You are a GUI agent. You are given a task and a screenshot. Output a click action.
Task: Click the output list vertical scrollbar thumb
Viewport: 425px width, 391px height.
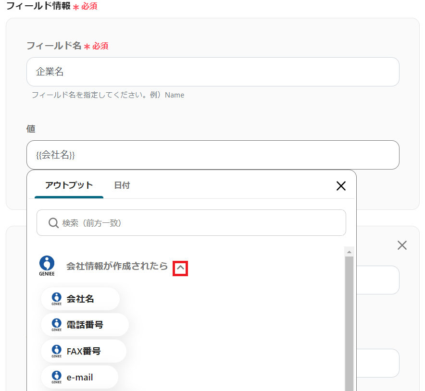click(350, 322)
